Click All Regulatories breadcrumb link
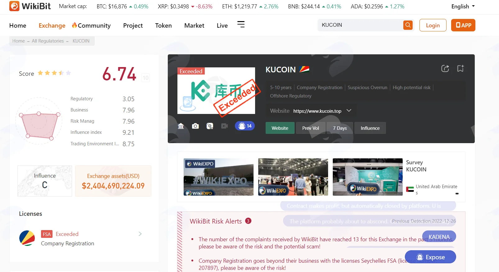Viewport: 499px width, 272px height. click(x=48, y=41)
